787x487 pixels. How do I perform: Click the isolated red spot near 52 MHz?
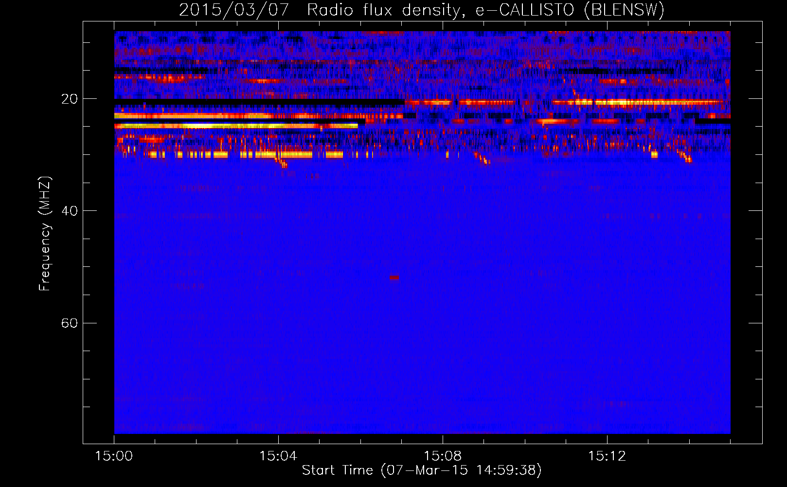click(x=394, y=278)
